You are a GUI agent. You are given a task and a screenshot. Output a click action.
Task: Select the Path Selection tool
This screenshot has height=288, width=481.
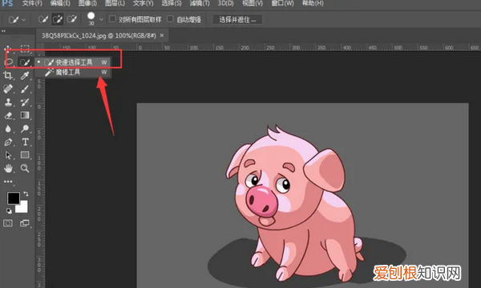pyautogui.click(x=8, y=155)
